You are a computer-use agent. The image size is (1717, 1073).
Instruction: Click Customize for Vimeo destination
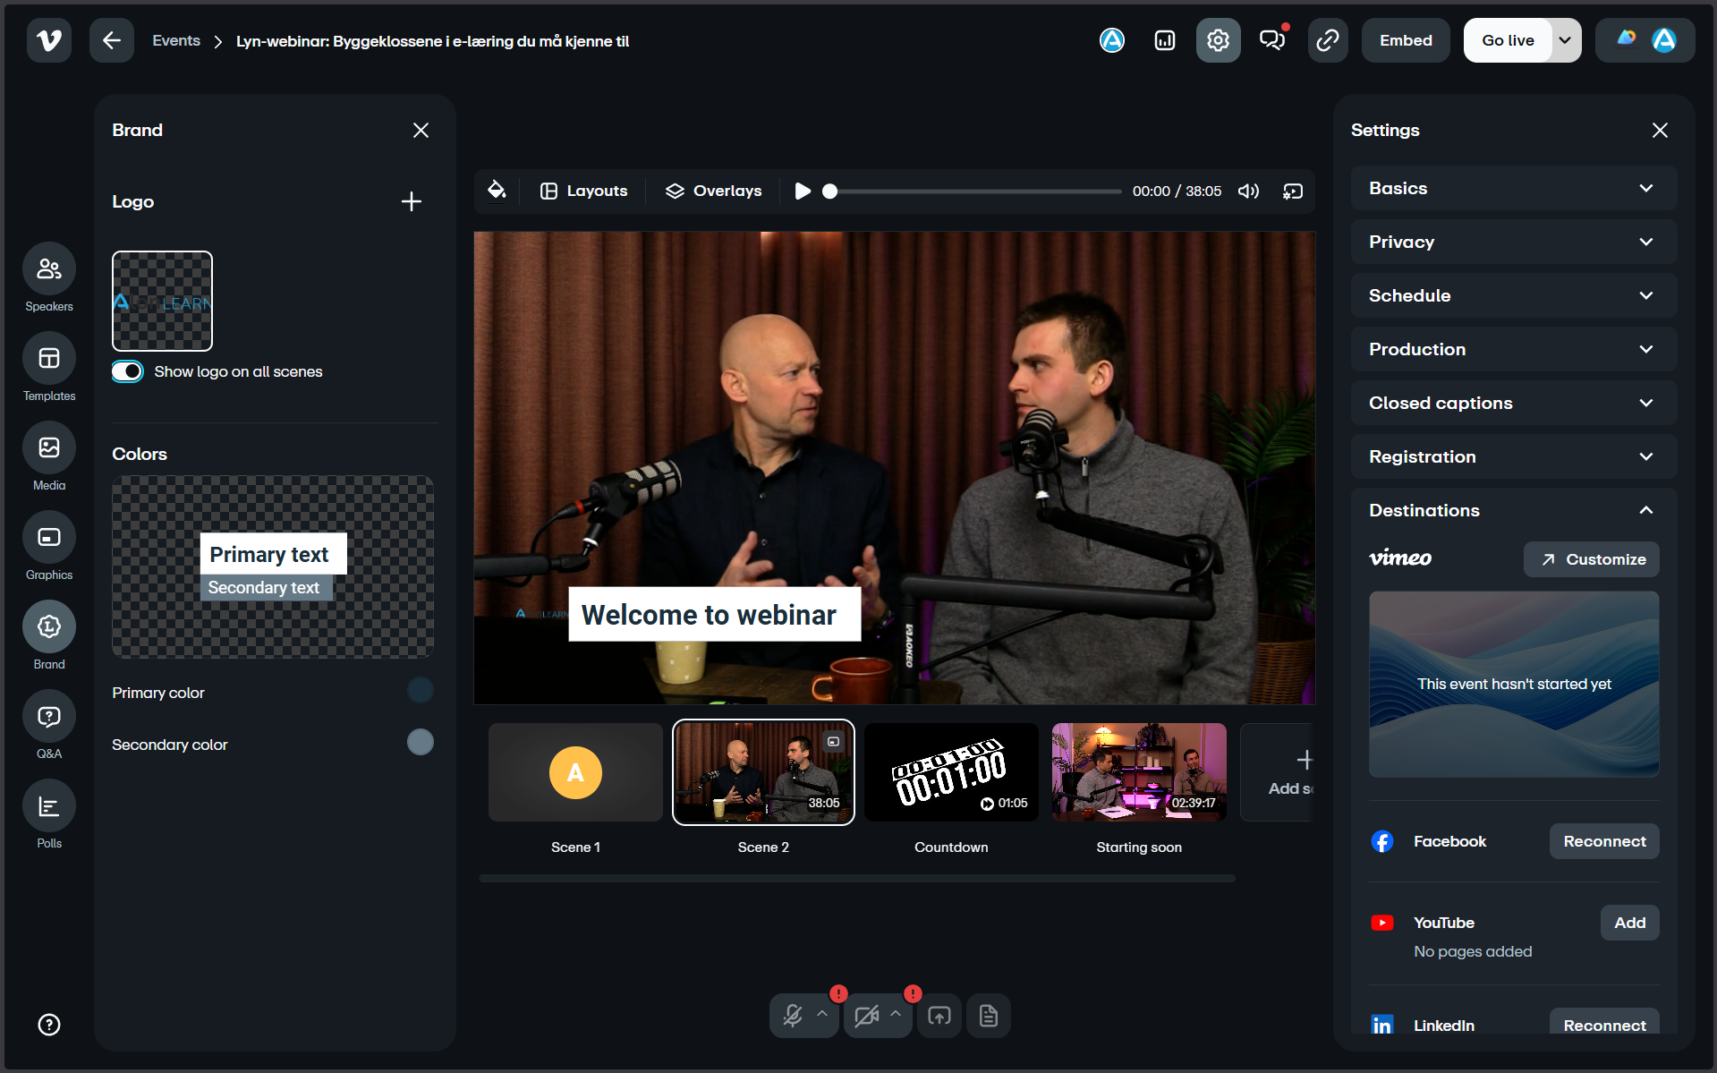click(x=1591, y=559)
